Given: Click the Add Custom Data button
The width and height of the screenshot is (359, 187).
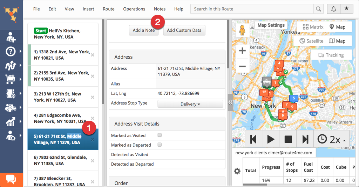Looking at the screenshot, I should point(184,30).
